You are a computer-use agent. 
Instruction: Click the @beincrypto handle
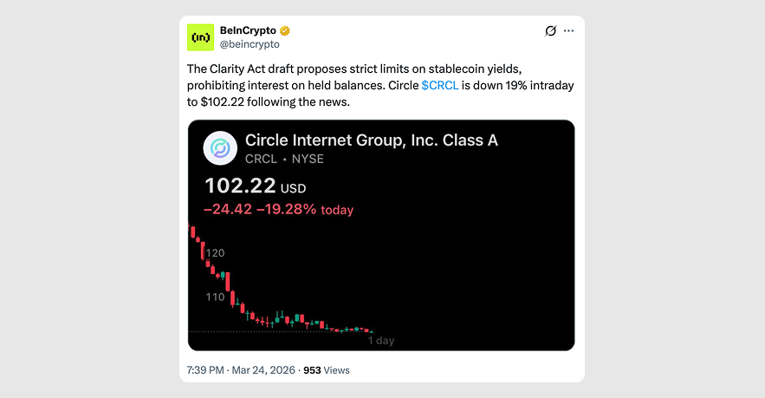tap(250, 44)
